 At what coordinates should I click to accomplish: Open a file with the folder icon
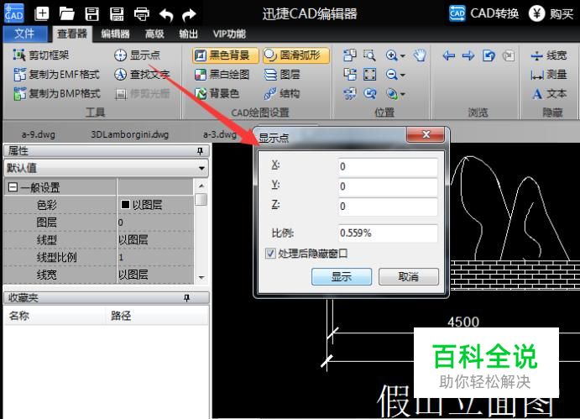(67, 14)
